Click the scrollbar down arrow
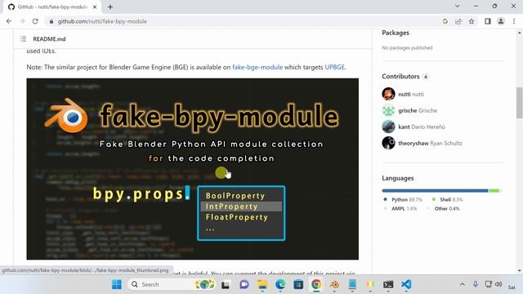523x294 pixels. 520,270
